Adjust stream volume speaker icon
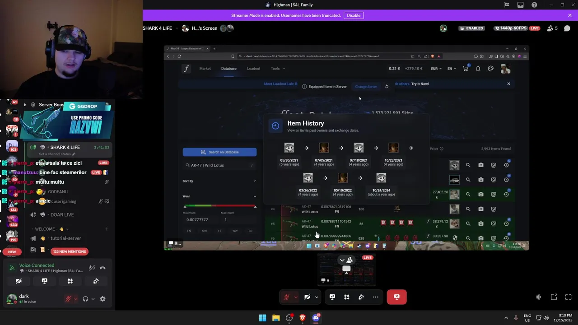 [x=539, y=297]
